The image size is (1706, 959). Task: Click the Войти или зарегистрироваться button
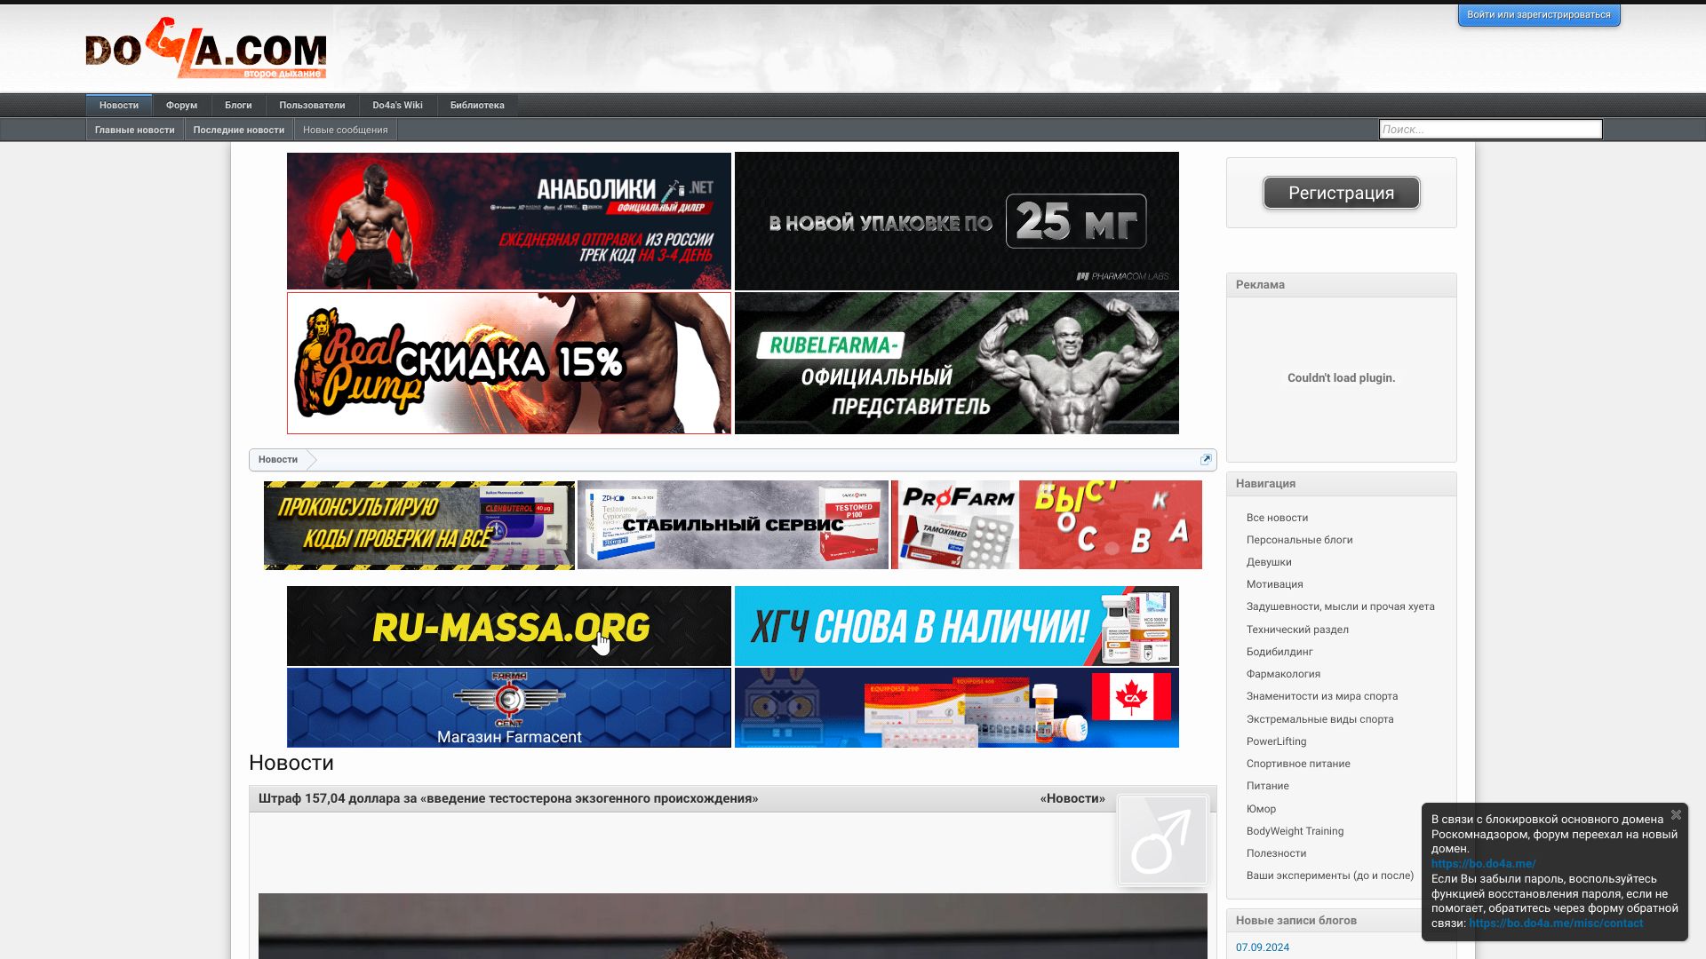pos(1539,15)
